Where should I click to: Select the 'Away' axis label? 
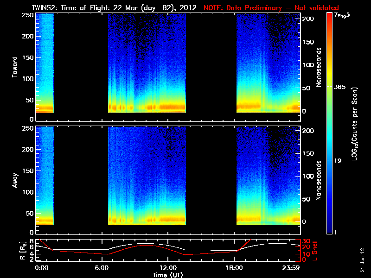(x=15, y=180)
